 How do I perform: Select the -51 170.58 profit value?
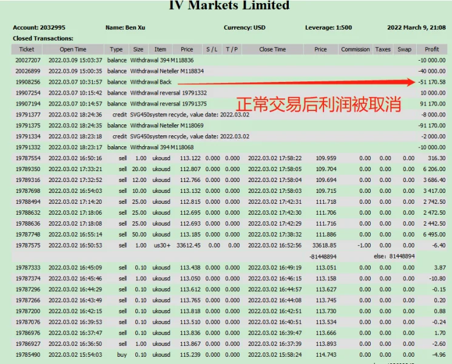tap(431, 83)
